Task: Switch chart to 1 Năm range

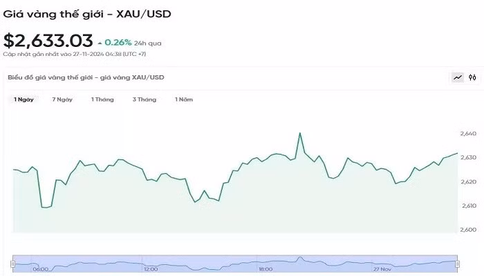Action: [184, 99]
